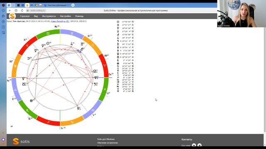266x149 pixels.
Task: Select the Sun row in positions list
Action: click(126, 22)
